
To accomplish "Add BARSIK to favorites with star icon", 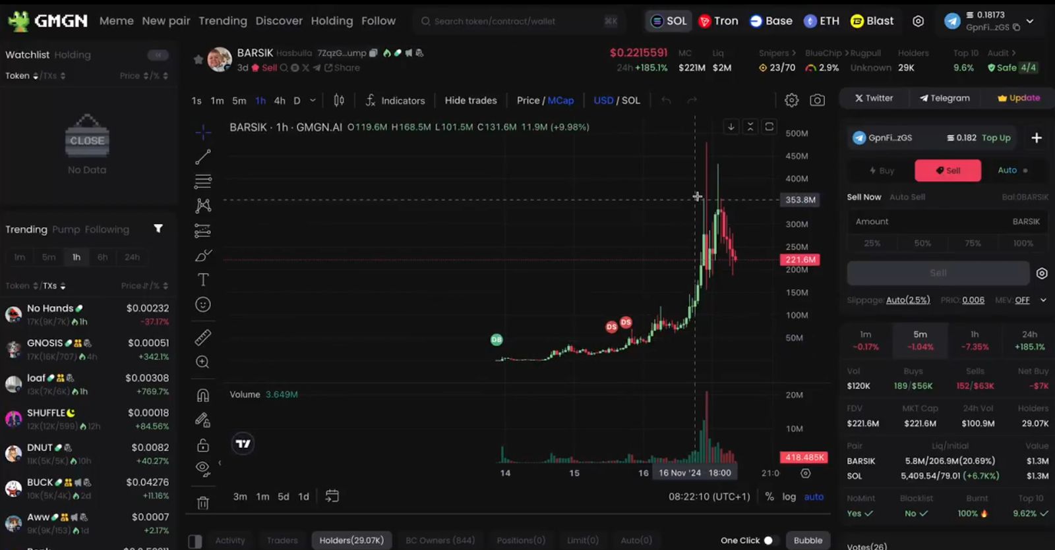I will tap(198, 59).
